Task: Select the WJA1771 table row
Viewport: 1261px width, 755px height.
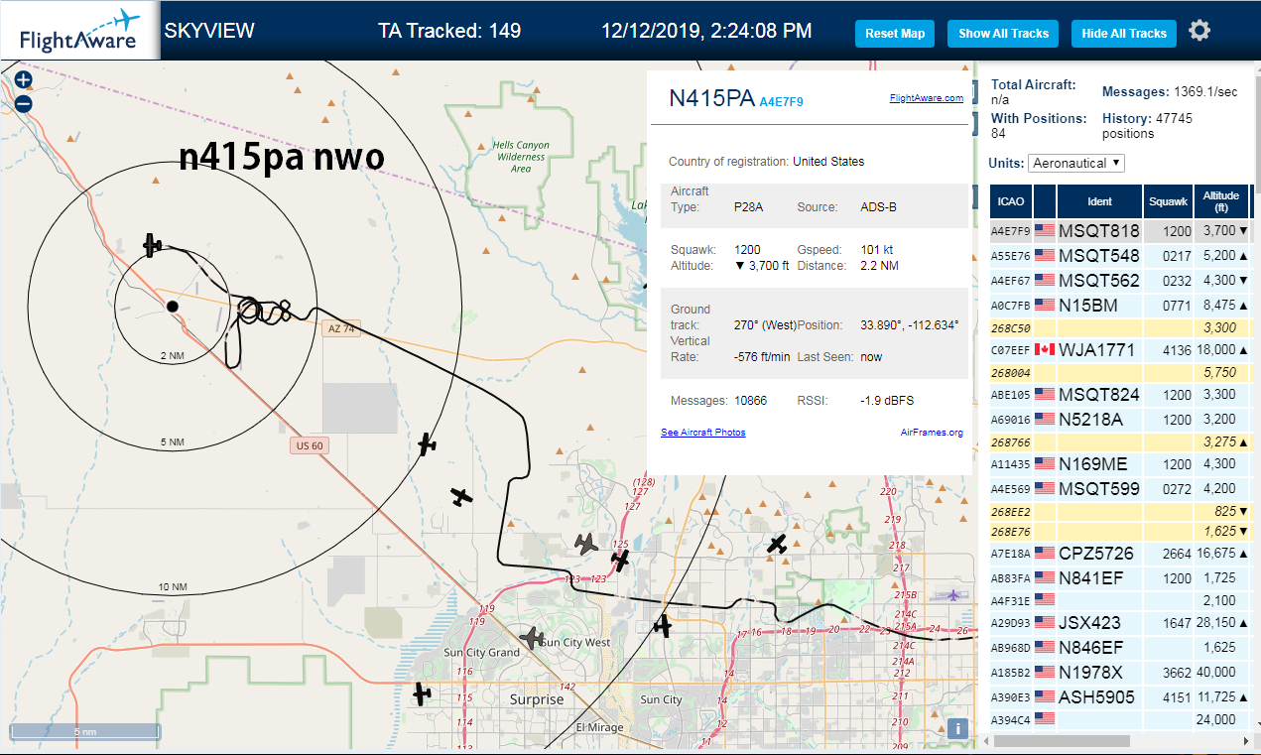Action: tap(1120, 350)
